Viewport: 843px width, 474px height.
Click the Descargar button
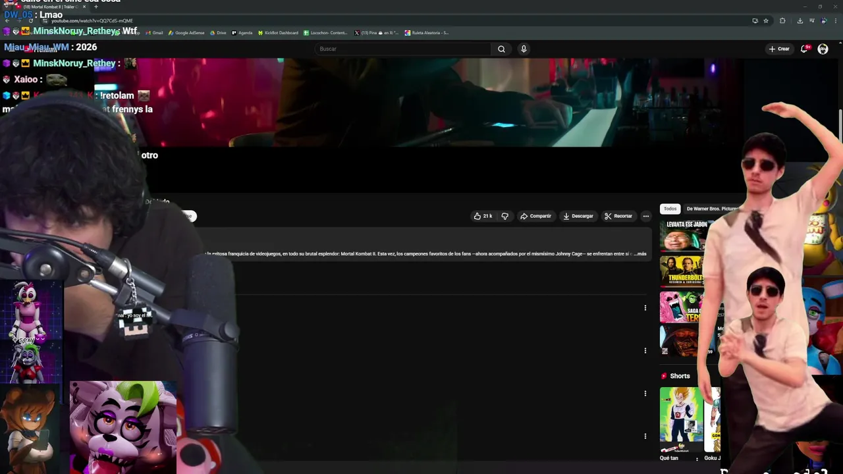[x=578, y=216]
